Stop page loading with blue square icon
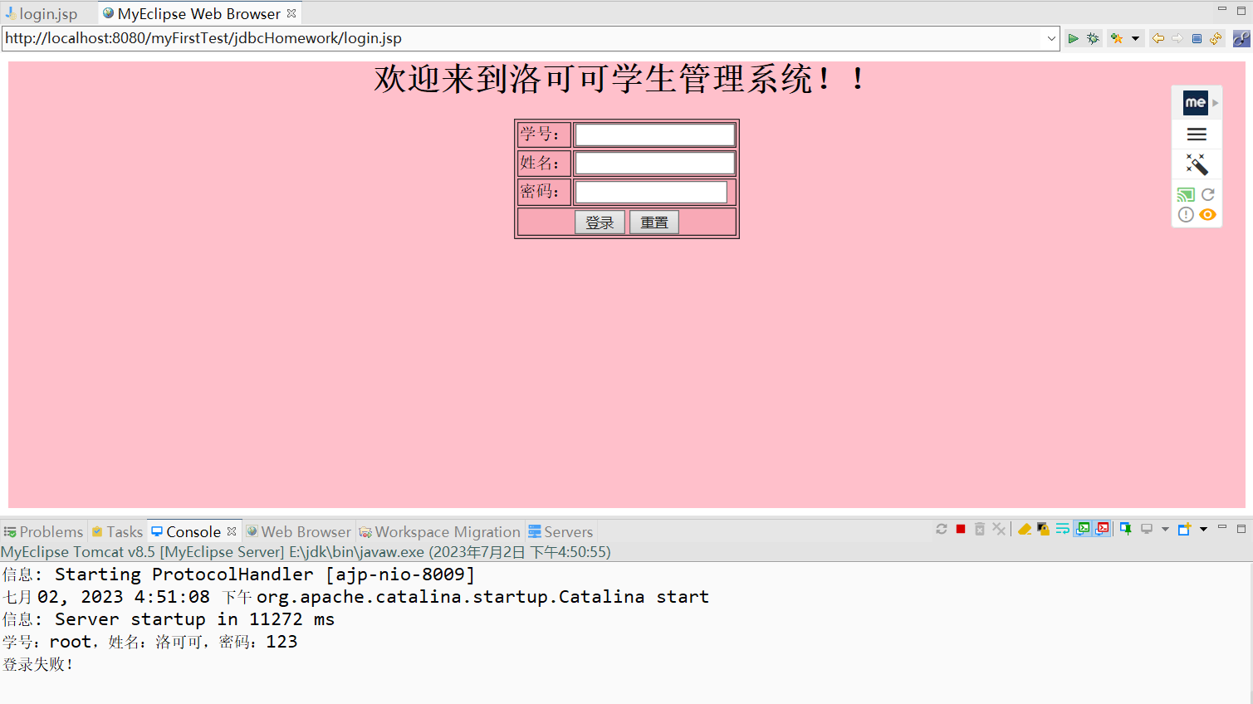Viewport: 1253px width, 704px height. [x=1197, y=38]
